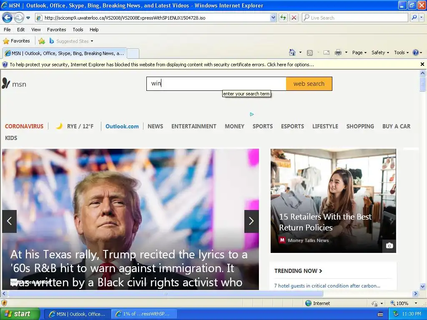This screenshot has height=320, width=427.
Task: Open the LIFESTYLE navigation link
Action: [x=325, y=126]
